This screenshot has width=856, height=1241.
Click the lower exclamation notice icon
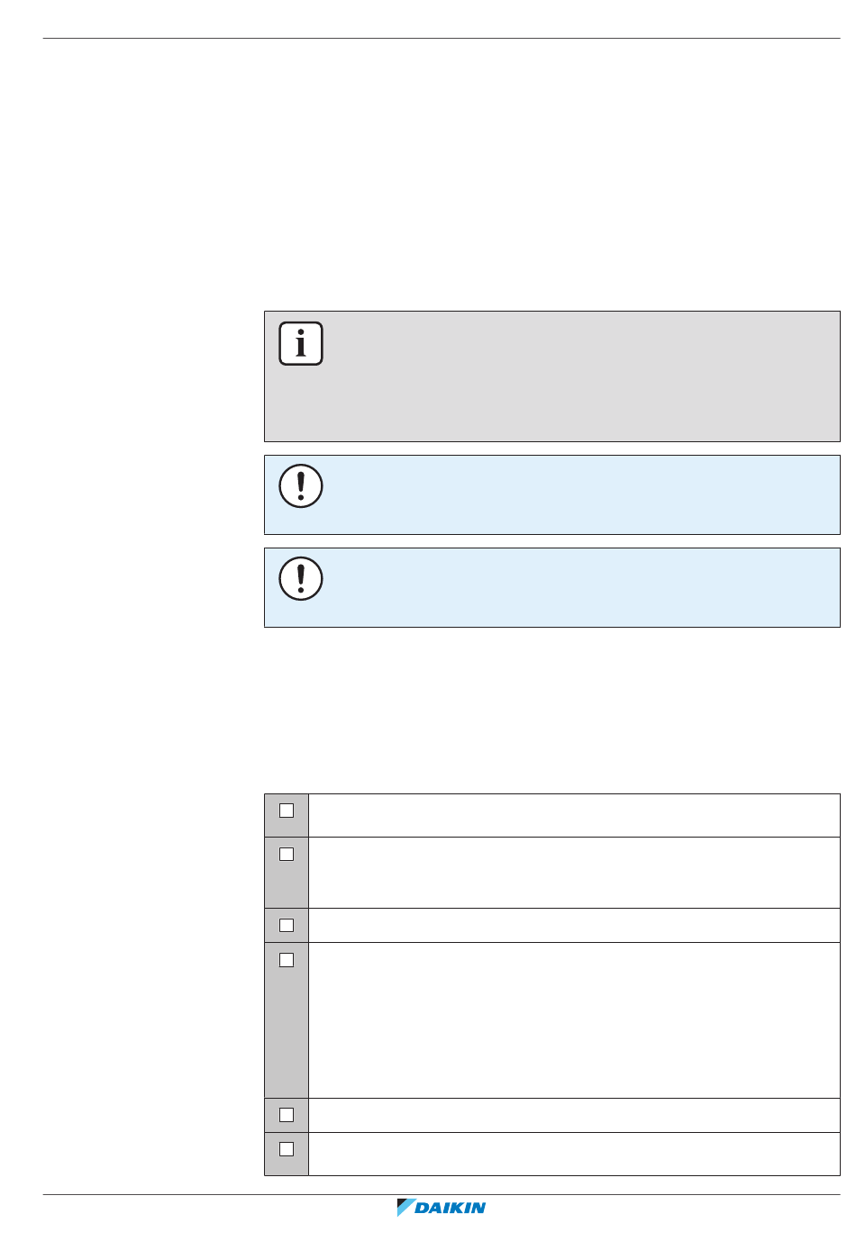coord(301,579)
